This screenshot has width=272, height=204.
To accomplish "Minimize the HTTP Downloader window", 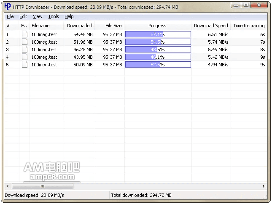I will 236,5.
